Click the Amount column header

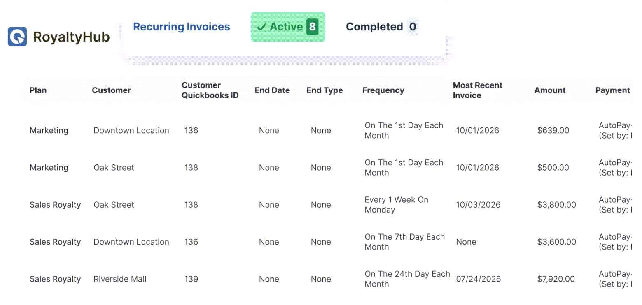click(x=550, y=90)
